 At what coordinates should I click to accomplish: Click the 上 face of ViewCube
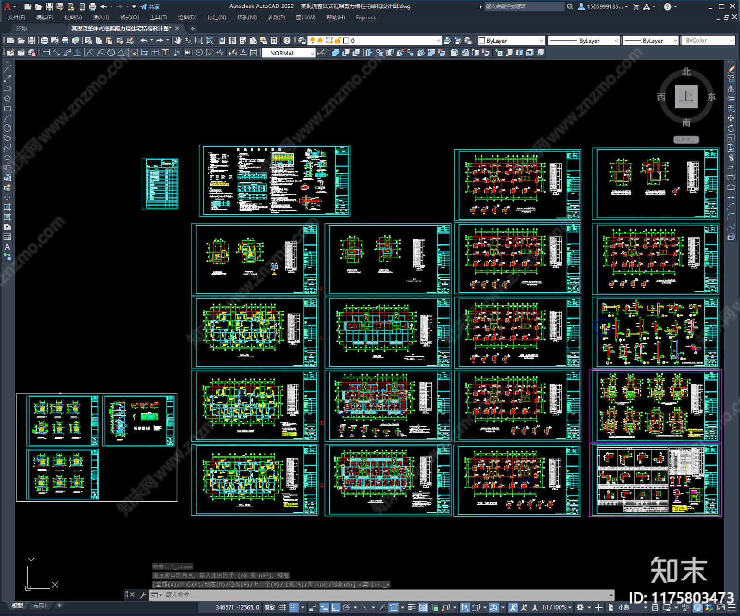pos(686,97)
